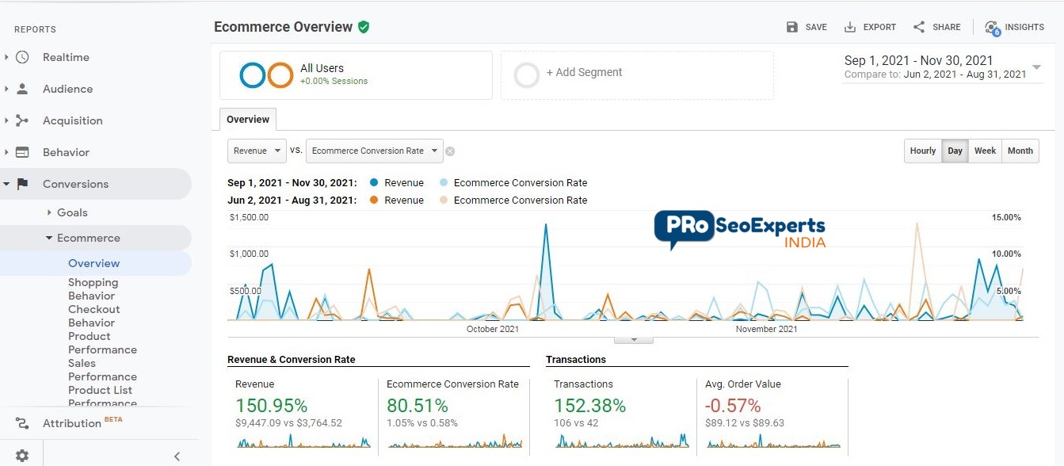
Task: Click the Share icon
Action: pos(919,27)
